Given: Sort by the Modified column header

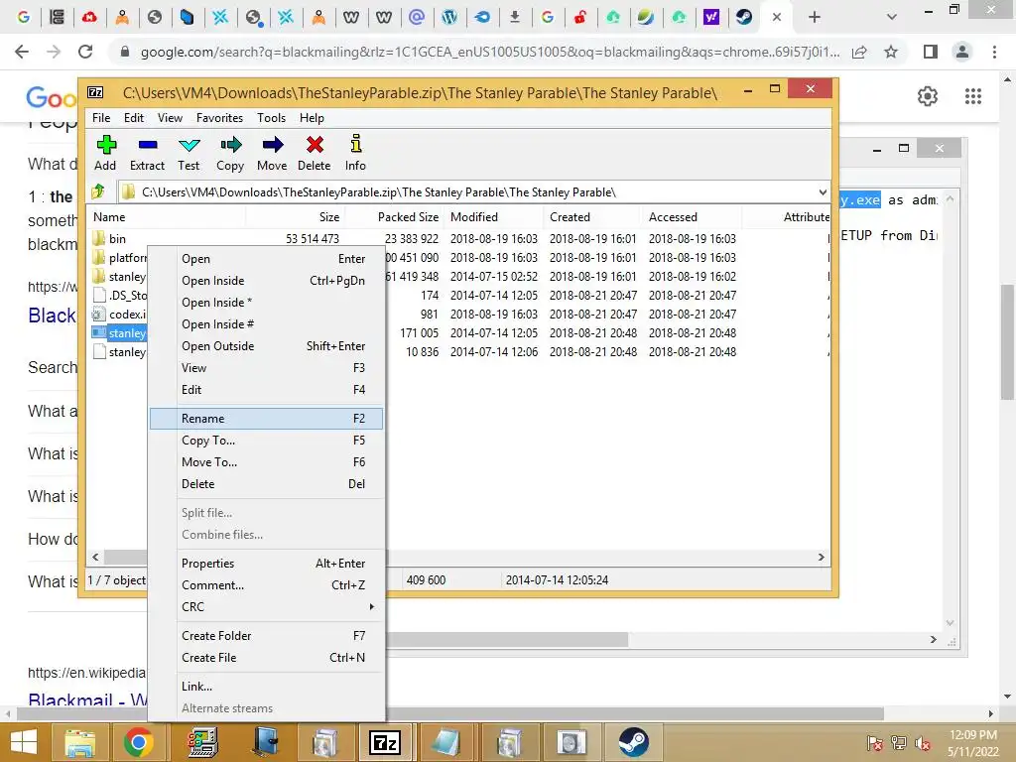Looking at the screenshot, I should (494, 217).
